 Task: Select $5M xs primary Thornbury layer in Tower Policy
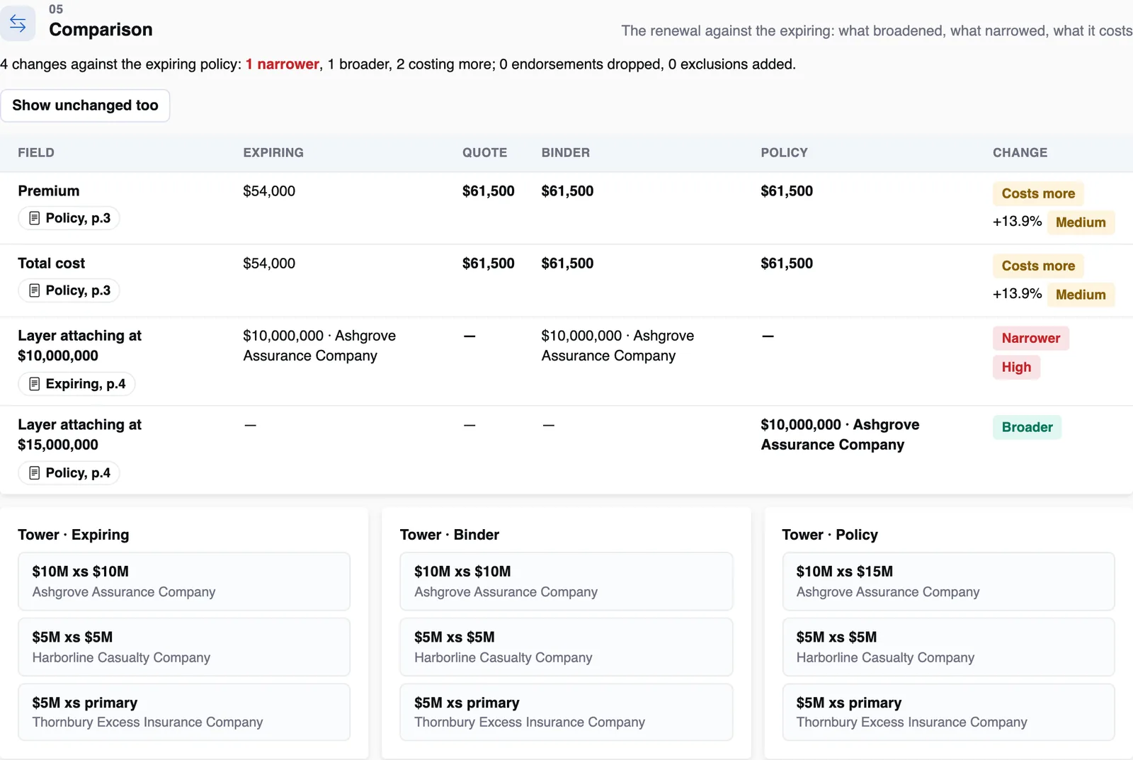coord(948,712)
